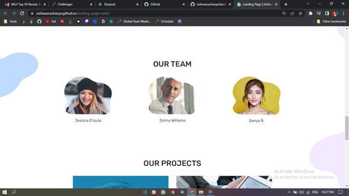
Task: Open the teal diamond bookmark icon
Action: pos(111,22)
